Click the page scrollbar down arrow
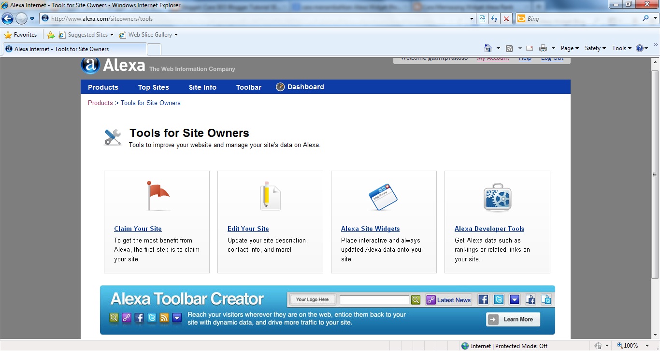 pyautogui.click(x=655, y=334)
